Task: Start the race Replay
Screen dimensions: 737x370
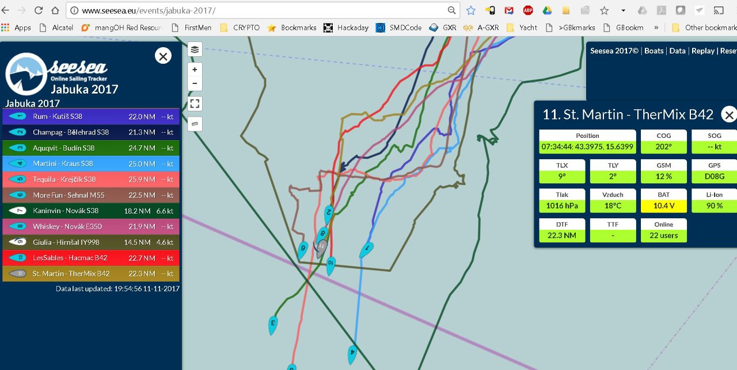Action: (x=702, y=51)
